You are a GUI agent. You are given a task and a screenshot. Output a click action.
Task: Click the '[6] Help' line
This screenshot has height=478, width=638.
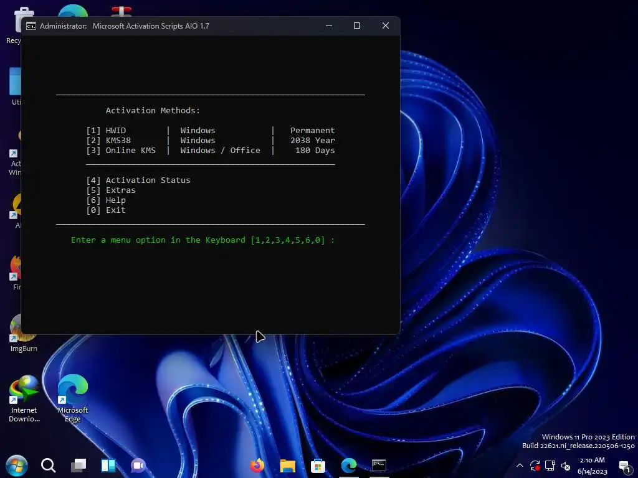106,200
